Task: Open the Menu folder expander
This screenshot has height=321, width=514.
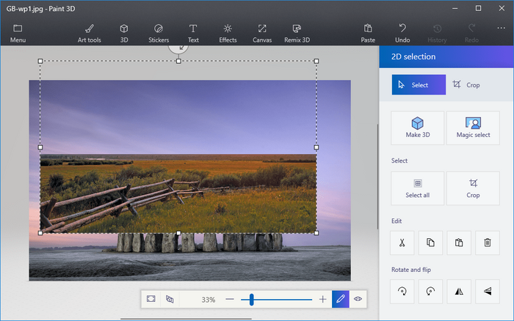Action: (x=18, y=33)
